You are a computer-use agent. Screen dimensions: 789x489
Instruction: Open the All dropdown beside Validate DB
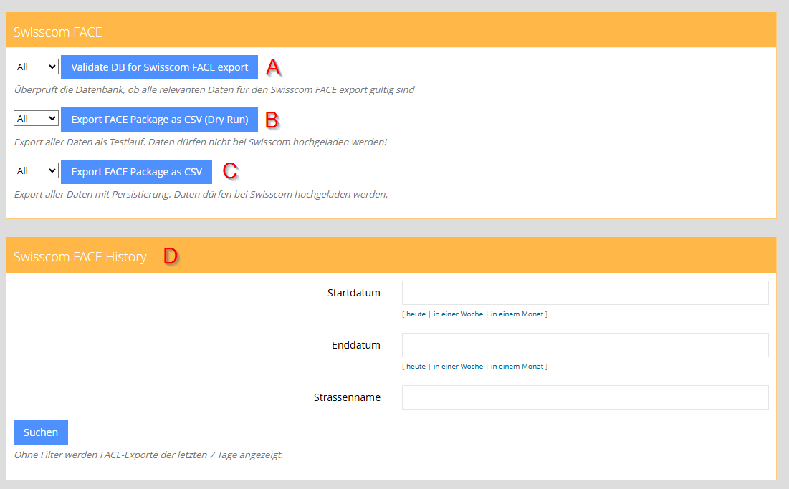(x=37, y=67)
